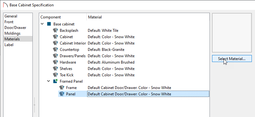Click the Countertop material icon
Screen dimensions: 255x117
coord(55,50)
